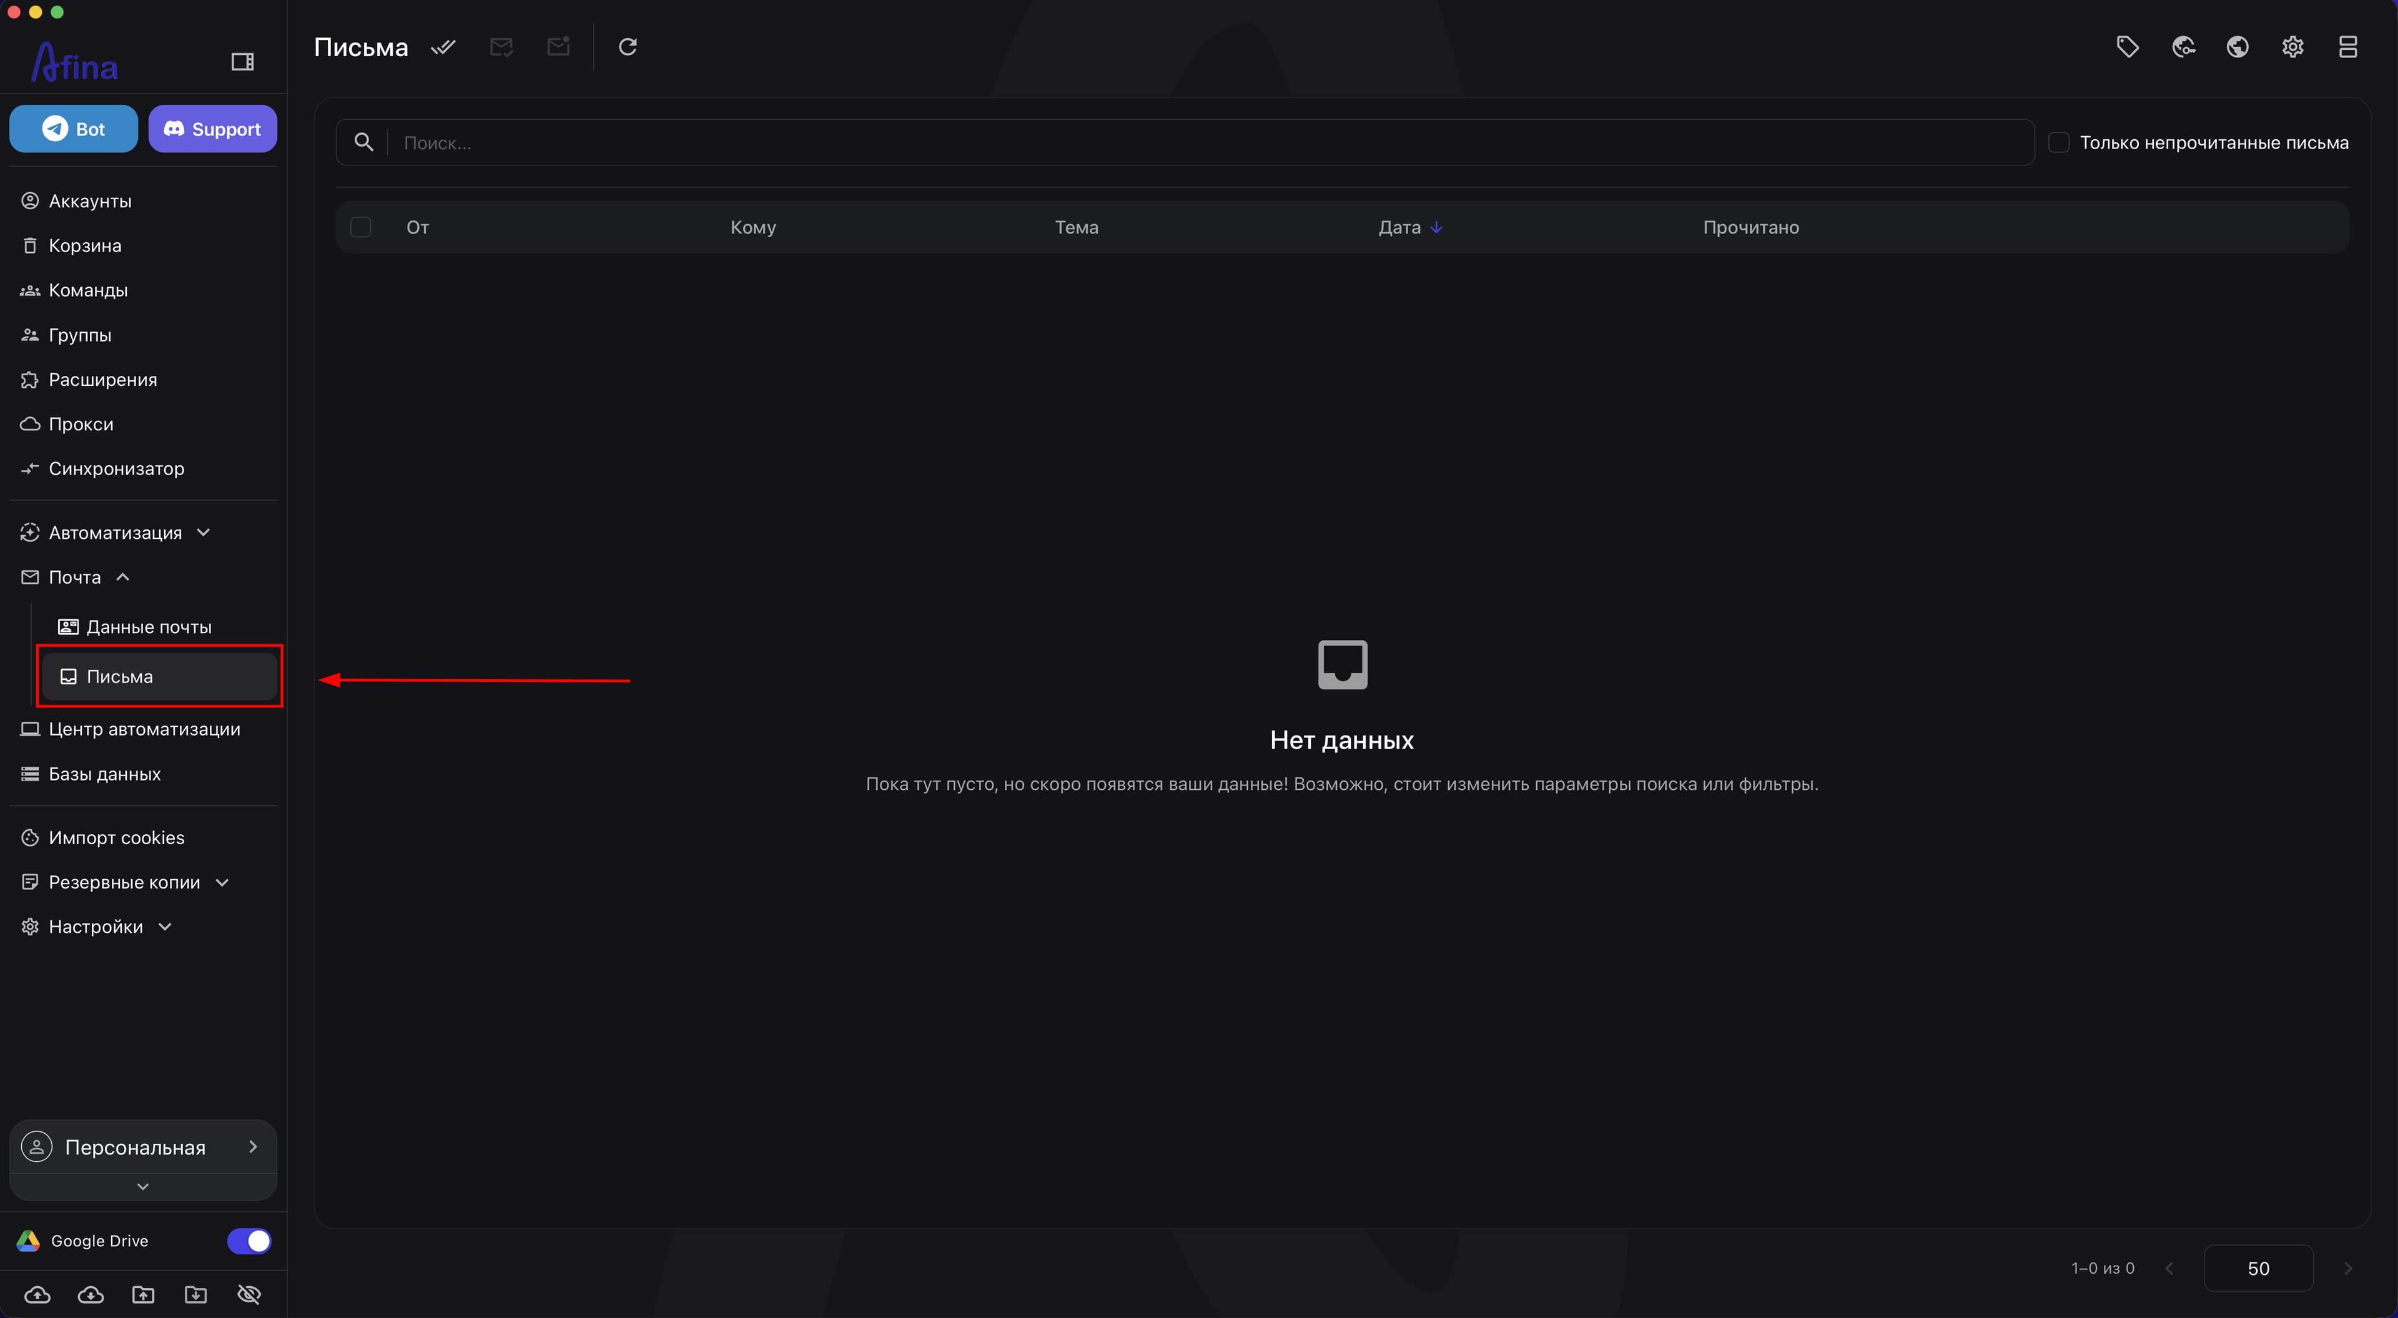Expand the Настройки submenu
The image size is (2398, 1318).
click(x=165, y=927)
